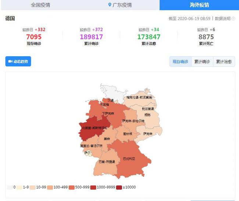The width and height of the screenshot is (239, 201).
Task: Switch map to 累计确诊
Action: [x=202, y=61]
